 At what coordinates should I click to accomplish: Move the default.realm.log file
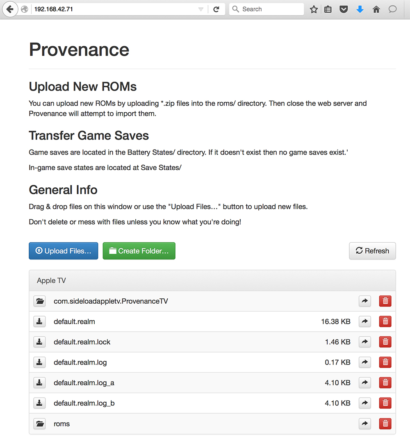(364, 362)
